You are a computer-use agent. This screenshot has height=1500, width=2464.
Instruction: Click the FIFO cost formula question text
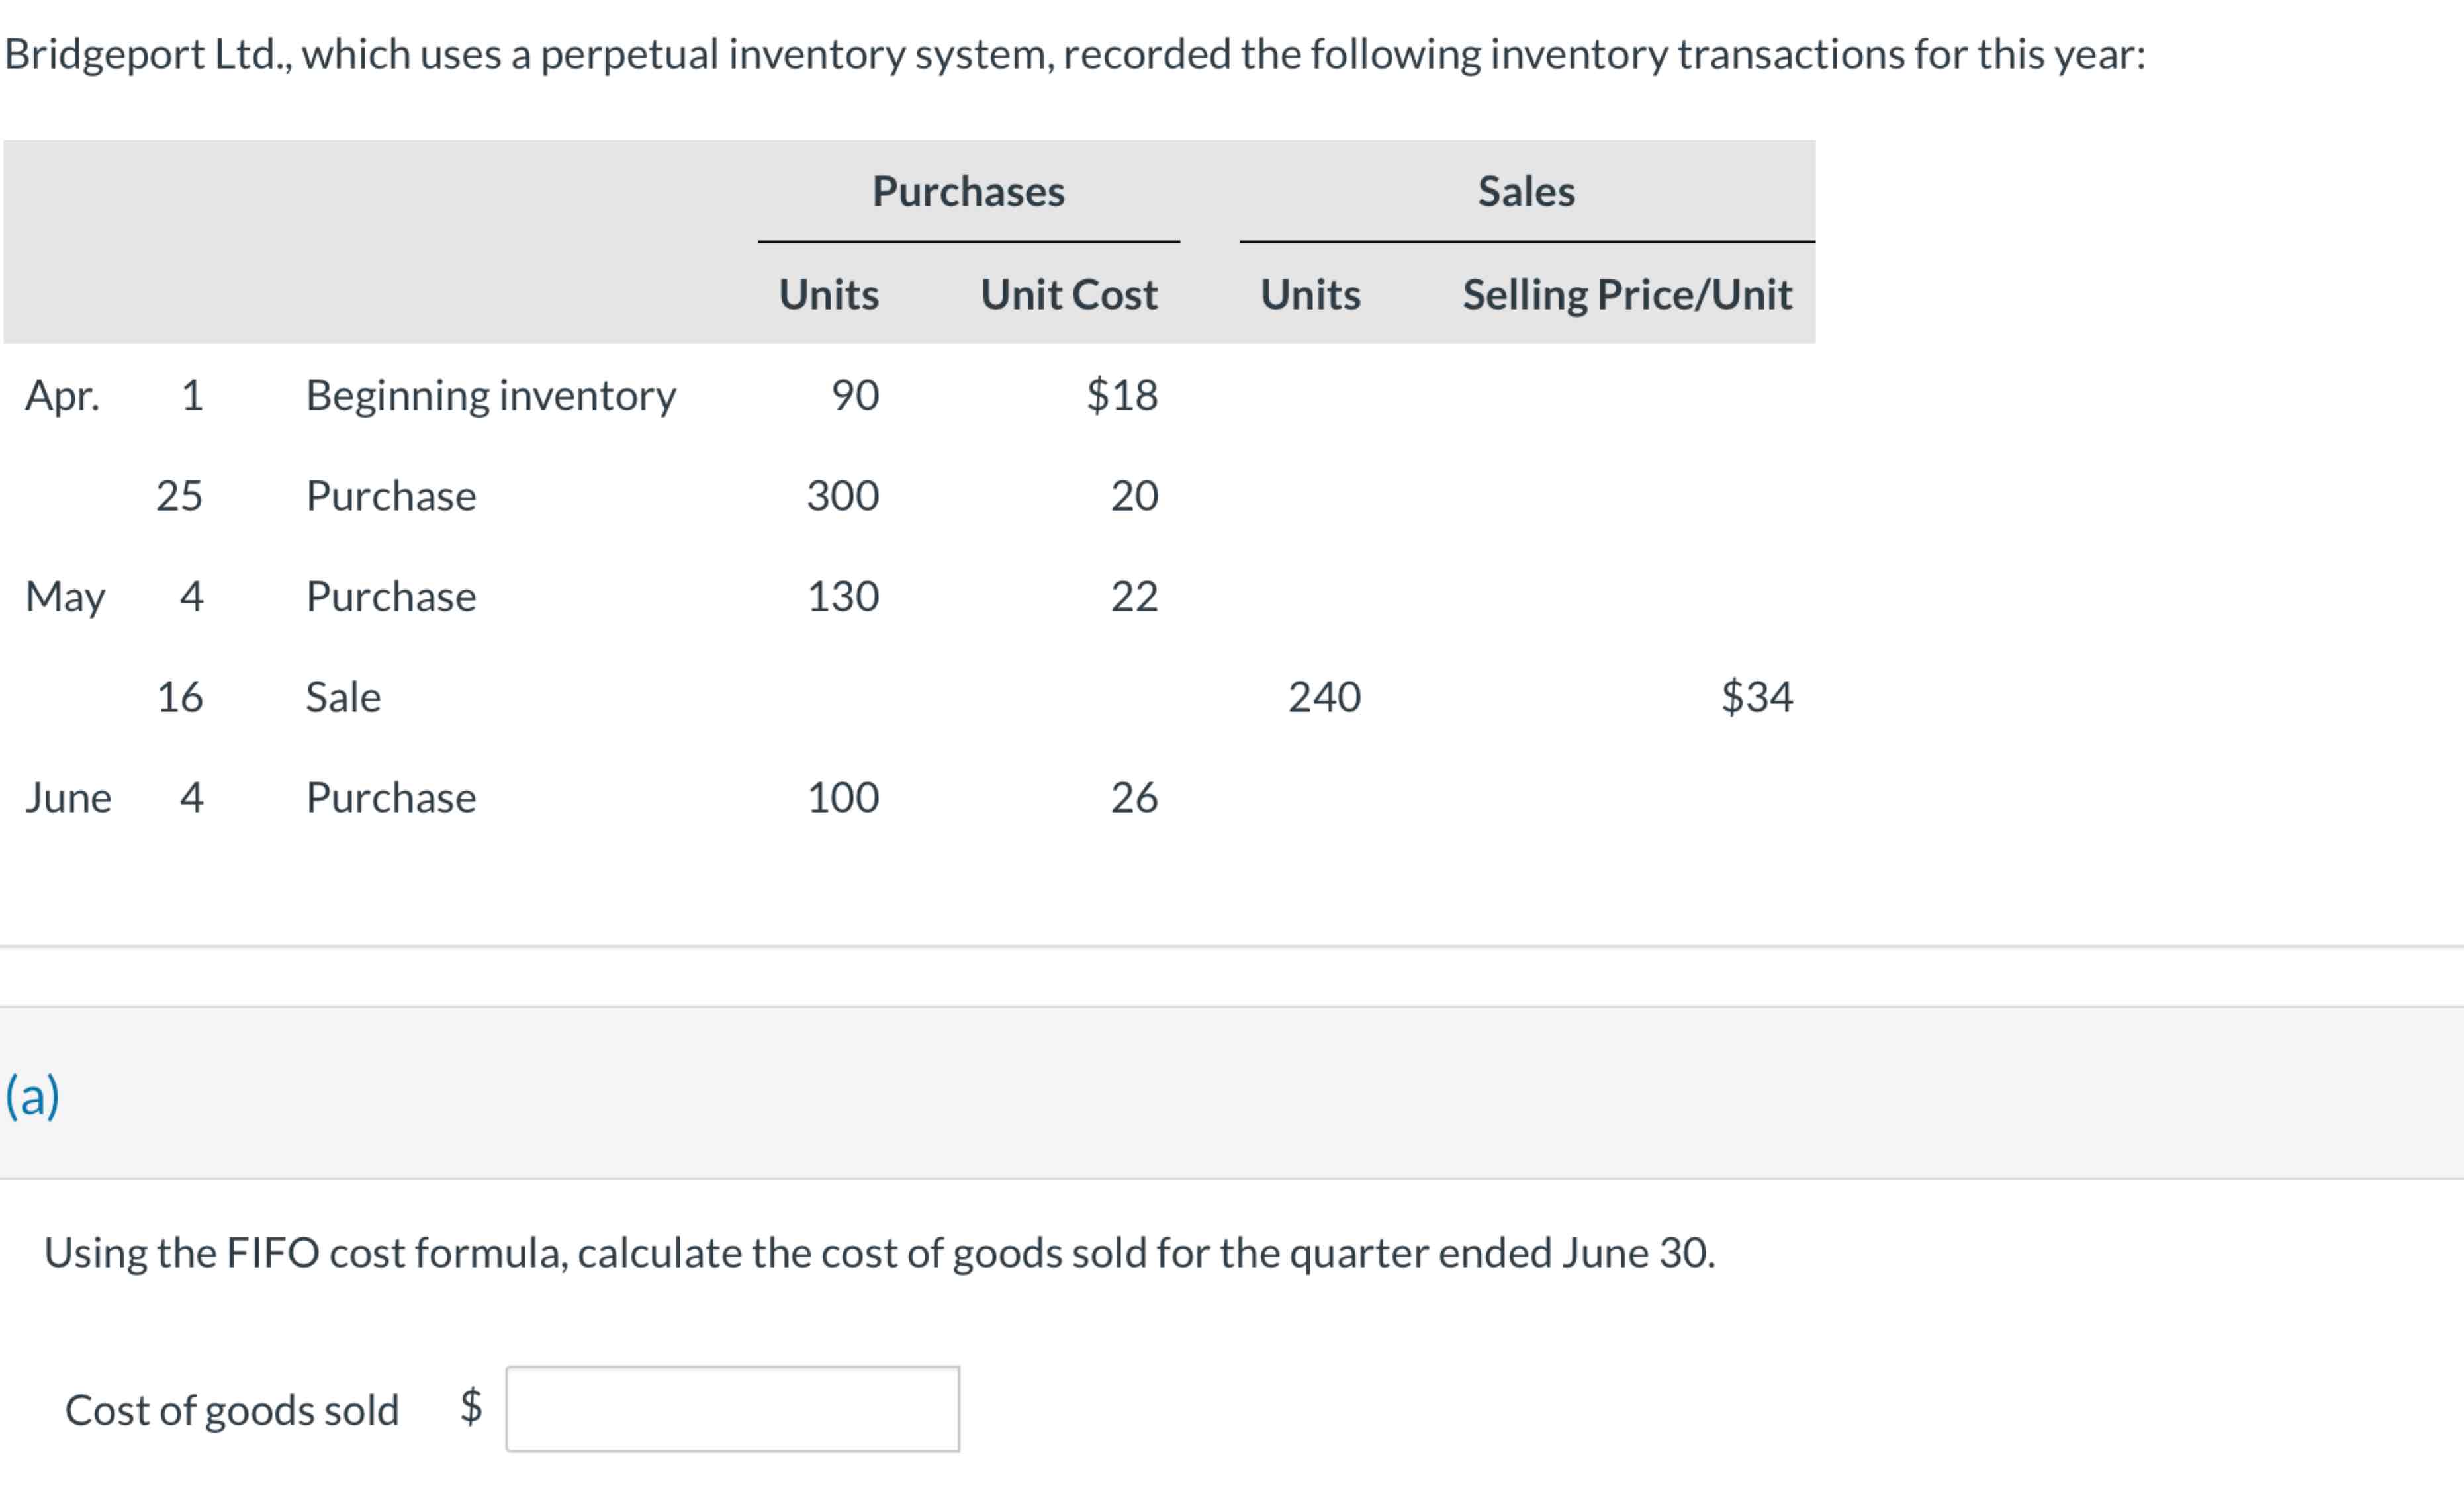[x=879, y=1253]
